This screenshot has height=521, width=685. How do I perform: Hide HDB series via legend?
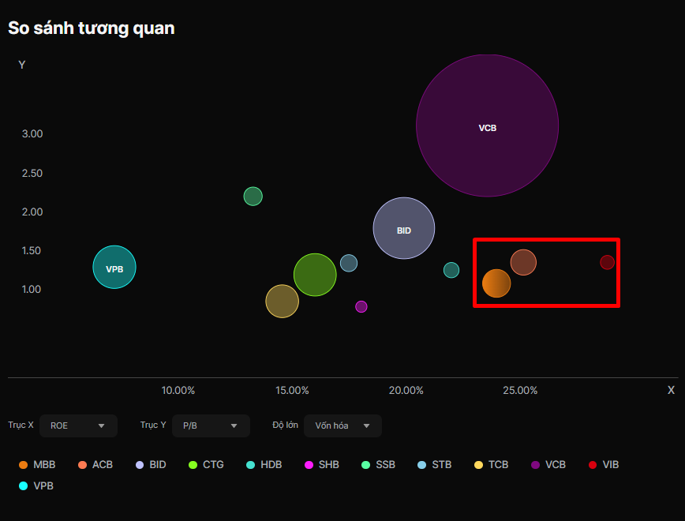[x=264, y=465]
